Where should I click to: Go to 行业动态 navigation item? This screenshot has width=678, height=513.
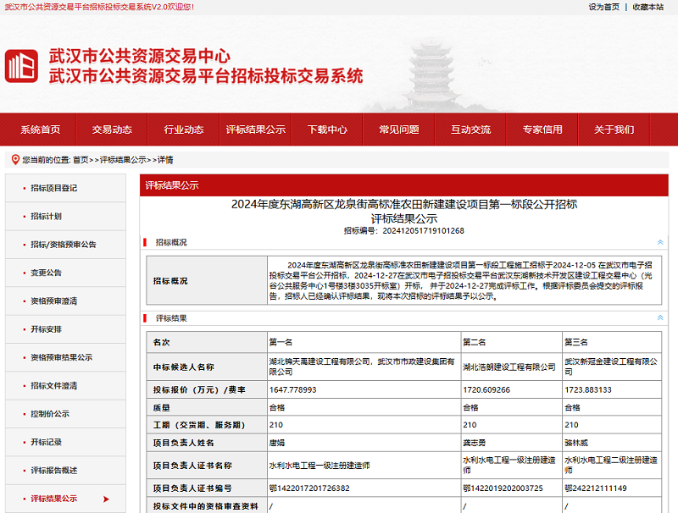[184, 130]
